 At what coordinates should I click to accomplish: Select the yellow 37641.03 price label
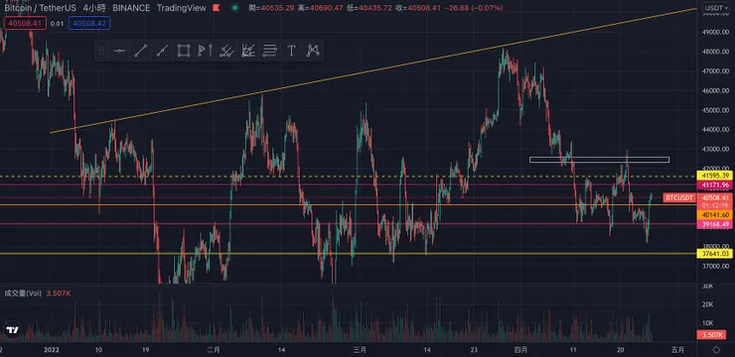click(716, 254)
